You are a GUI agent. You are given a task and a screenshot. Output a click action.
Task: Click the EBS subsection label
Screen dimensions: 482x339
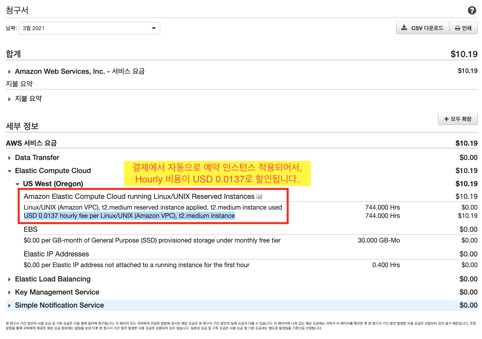click(31, 229)
